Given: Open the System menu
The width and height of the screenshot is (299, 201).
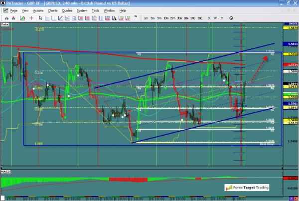Looking at the screenshot, I should (x=82, y=10).
